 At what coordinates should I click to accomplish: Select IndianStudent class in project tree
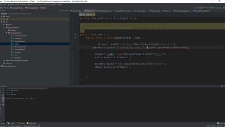(x=20, y=41)
